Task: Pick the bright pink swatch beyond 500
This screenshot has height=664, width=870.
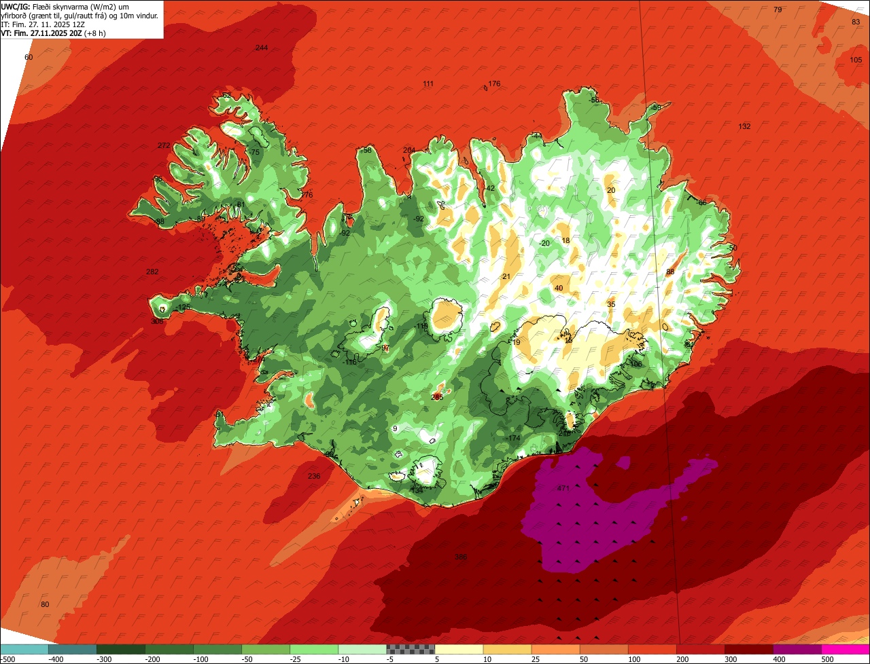Action: (846, 649)
